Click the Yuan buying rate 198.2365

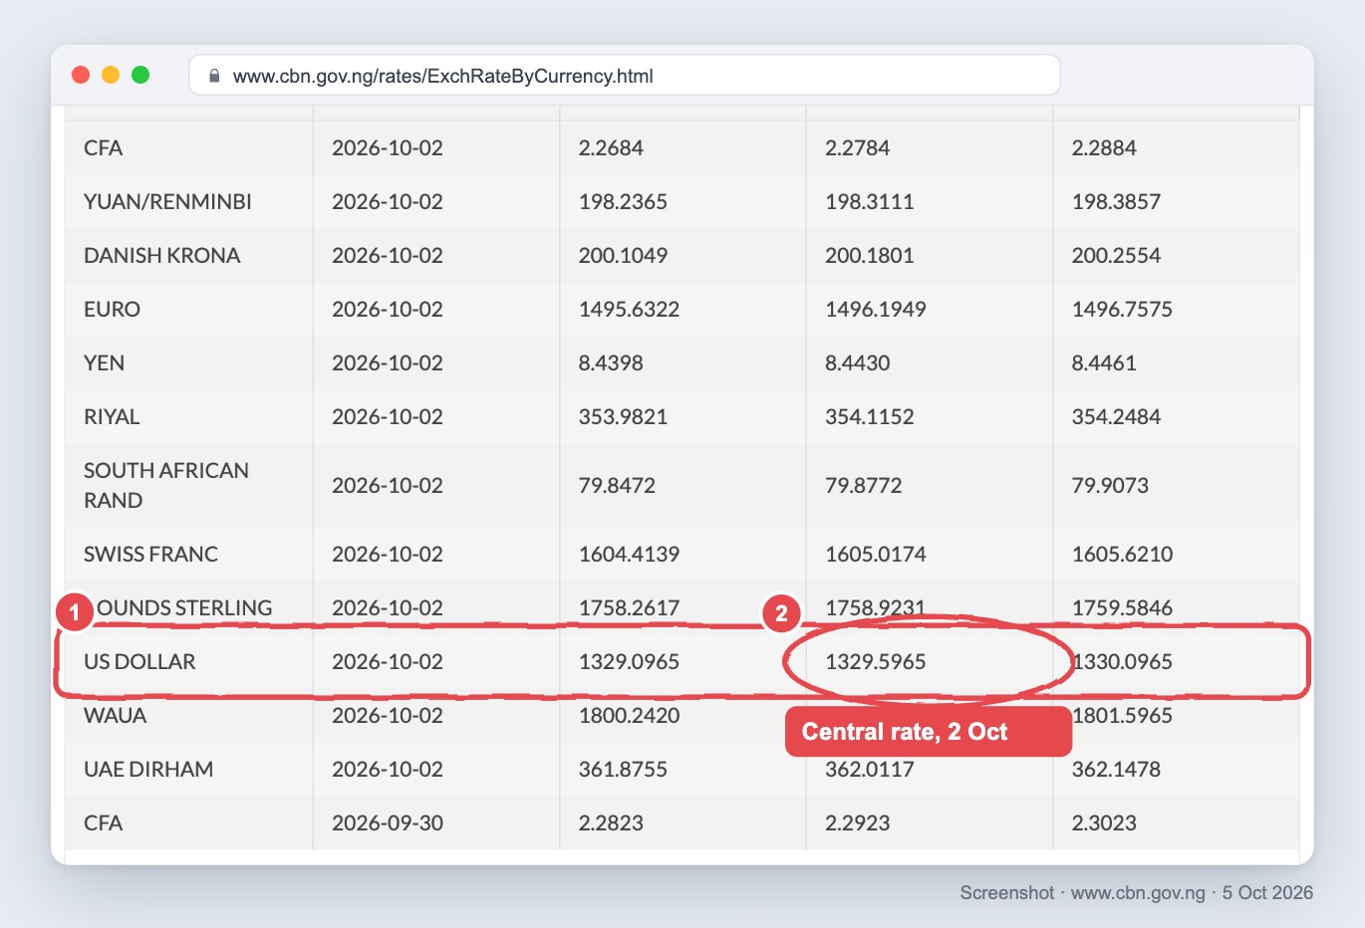click(x=624, y=202)
